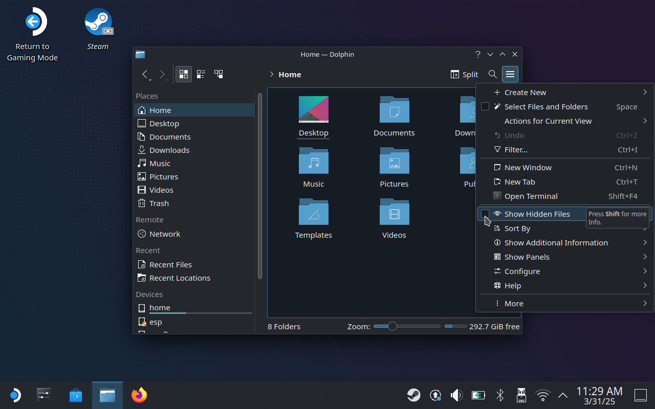
Task: Click the Split view button
Action: click(464, 74)
